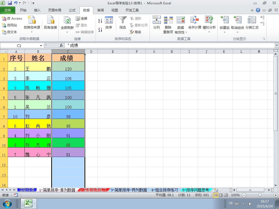Open the Name Box dropdown arrow

tap(41, 46)
